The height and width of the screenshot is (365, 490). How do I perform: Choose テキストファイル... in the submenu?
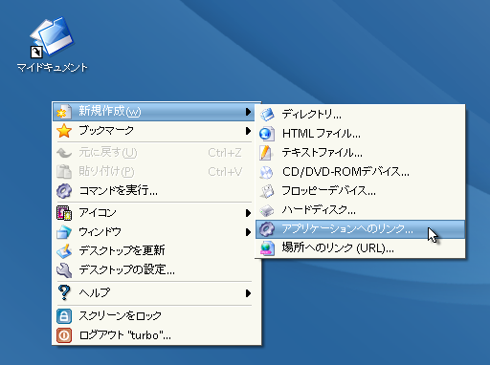coord(360,153)
